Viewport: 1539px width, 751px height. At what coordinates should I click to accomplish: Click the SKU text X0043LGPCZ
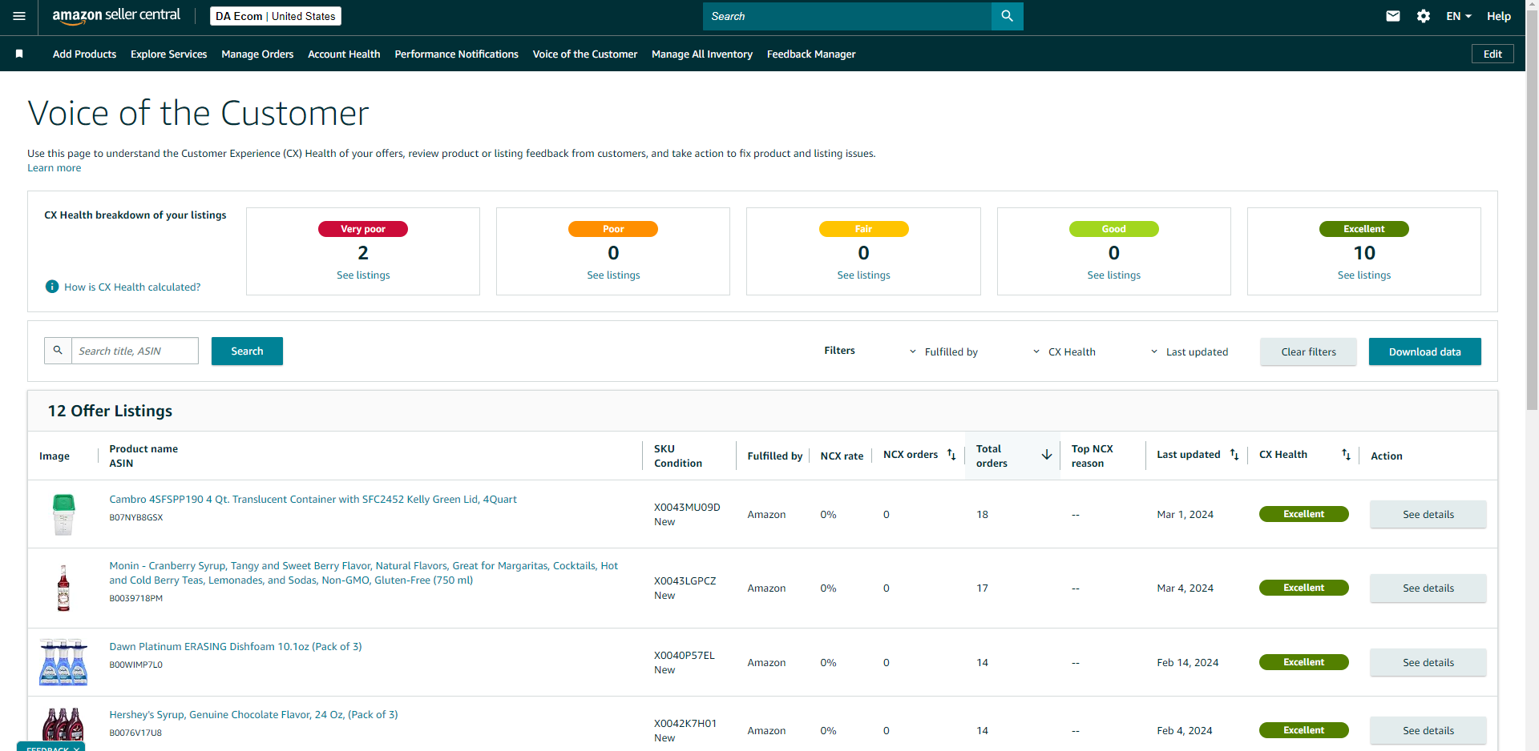click(685, 580)
